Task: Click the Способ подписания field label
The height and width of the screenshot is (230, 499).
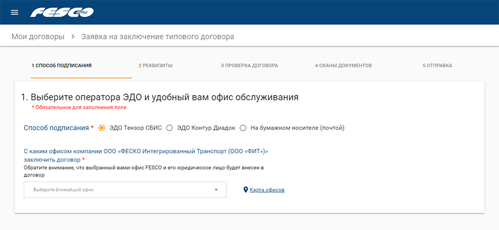Action: 56,128
